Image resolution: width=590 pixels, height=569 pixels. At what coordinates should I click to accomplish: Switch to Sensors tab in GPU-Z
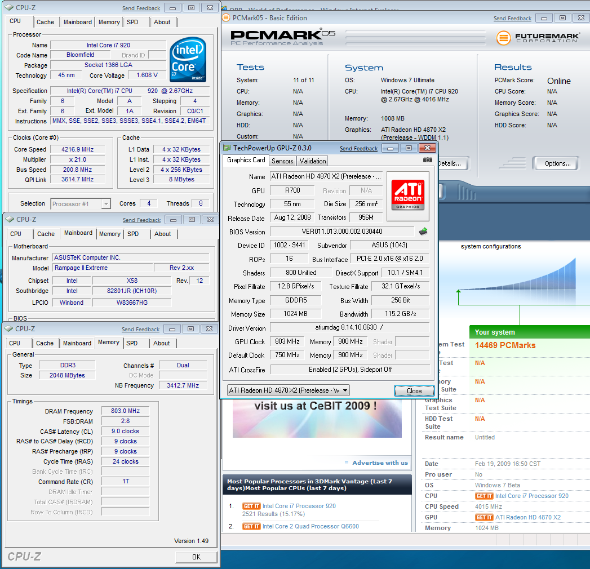click(x=282, y=161)
